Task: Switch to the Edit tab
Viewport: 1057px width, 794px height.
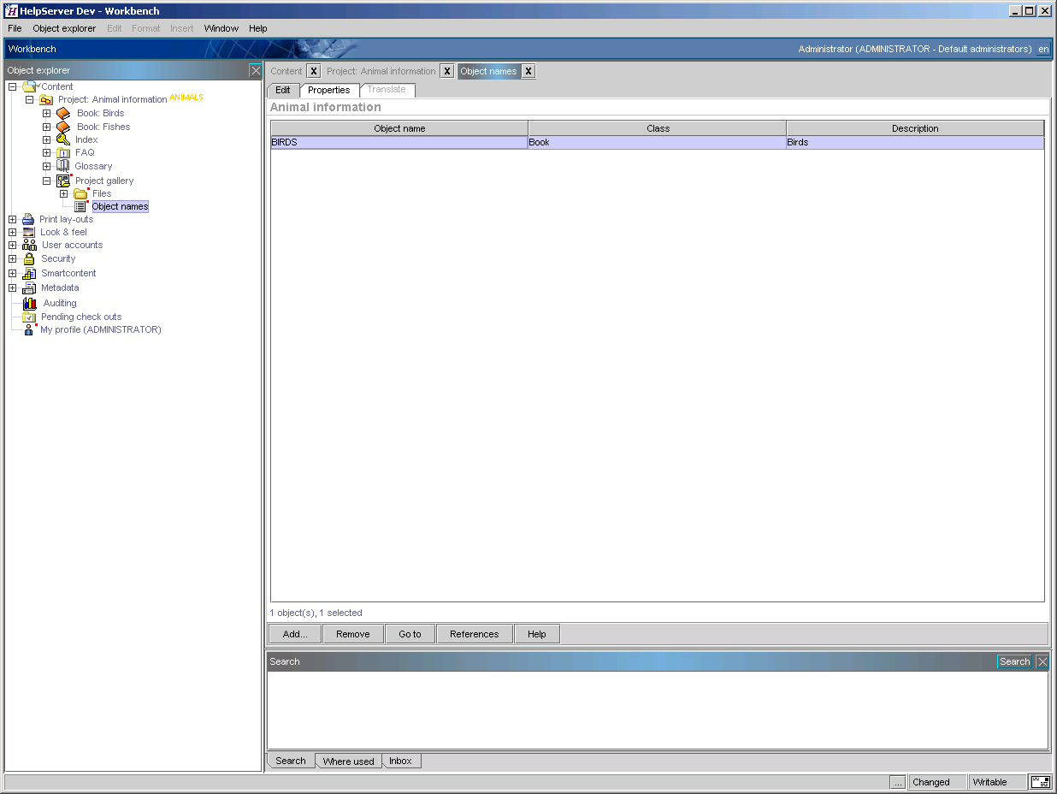Action: (x=283, y=90)
